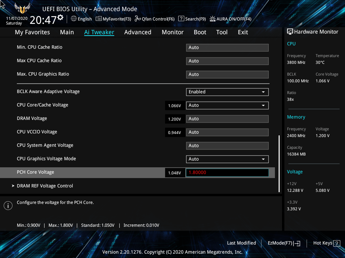Image resolution: width=345 pixels, height=258 pixels.
Task: Click the 1.066V CPU Core/Cache value
Action: [x=175, y=106]
